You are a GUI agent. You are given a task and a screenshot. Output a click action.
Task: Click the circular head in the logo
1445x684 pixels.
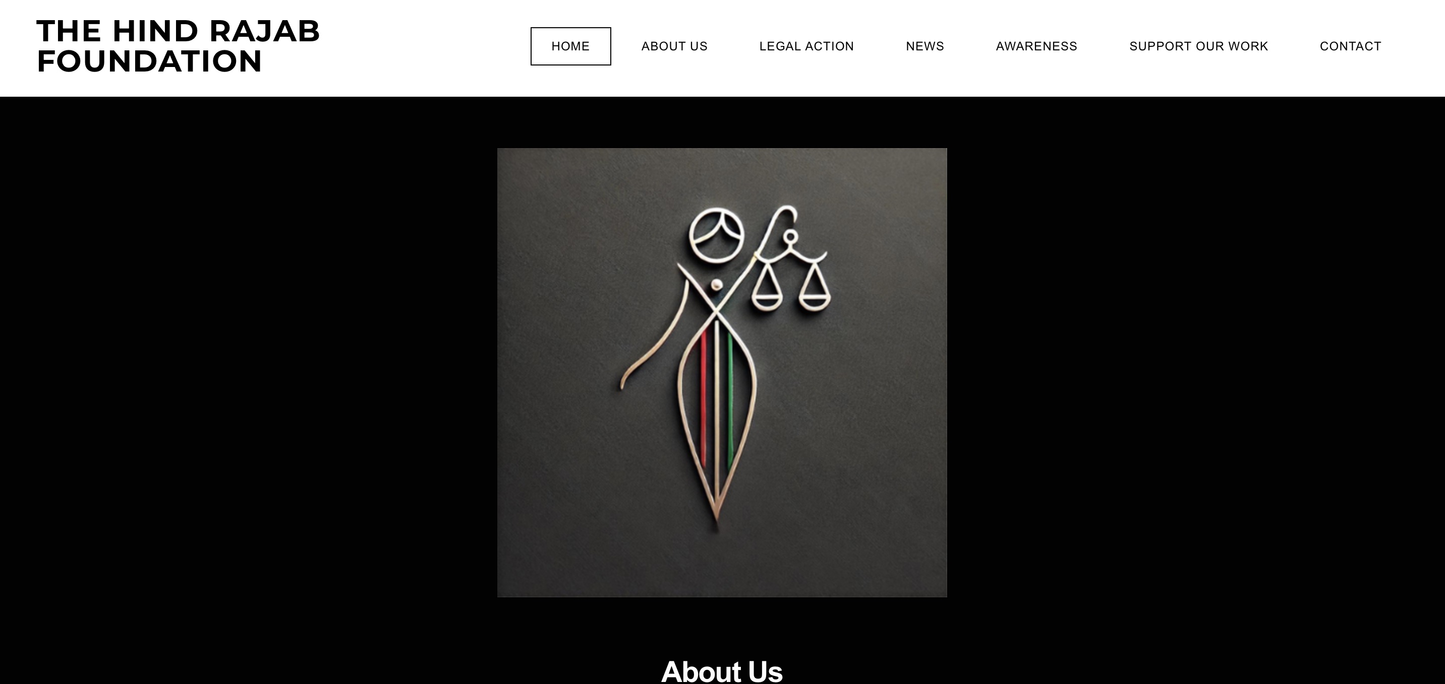pyautogui.click(x=716, y=234)
